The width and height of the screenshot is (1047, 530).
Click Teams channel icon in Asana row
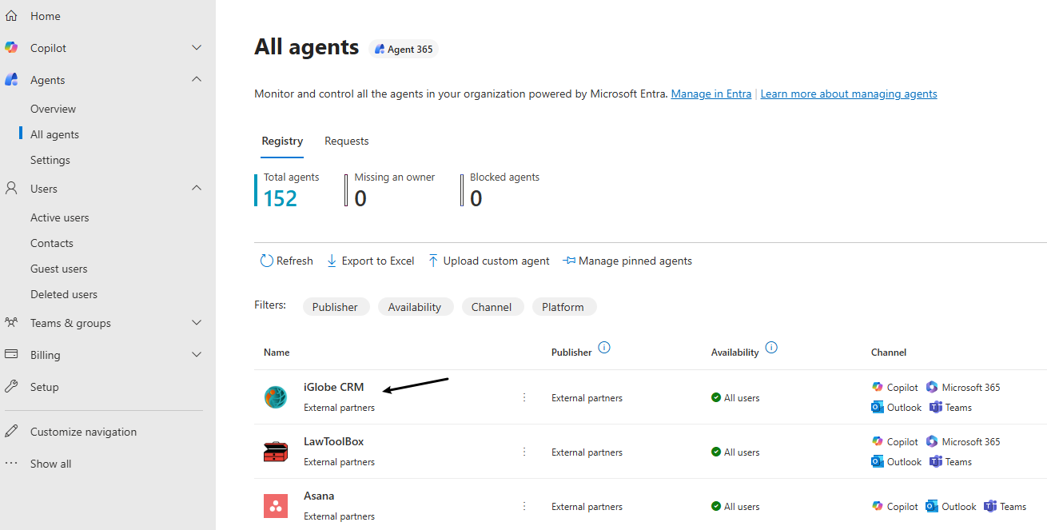tap(990, 506)
